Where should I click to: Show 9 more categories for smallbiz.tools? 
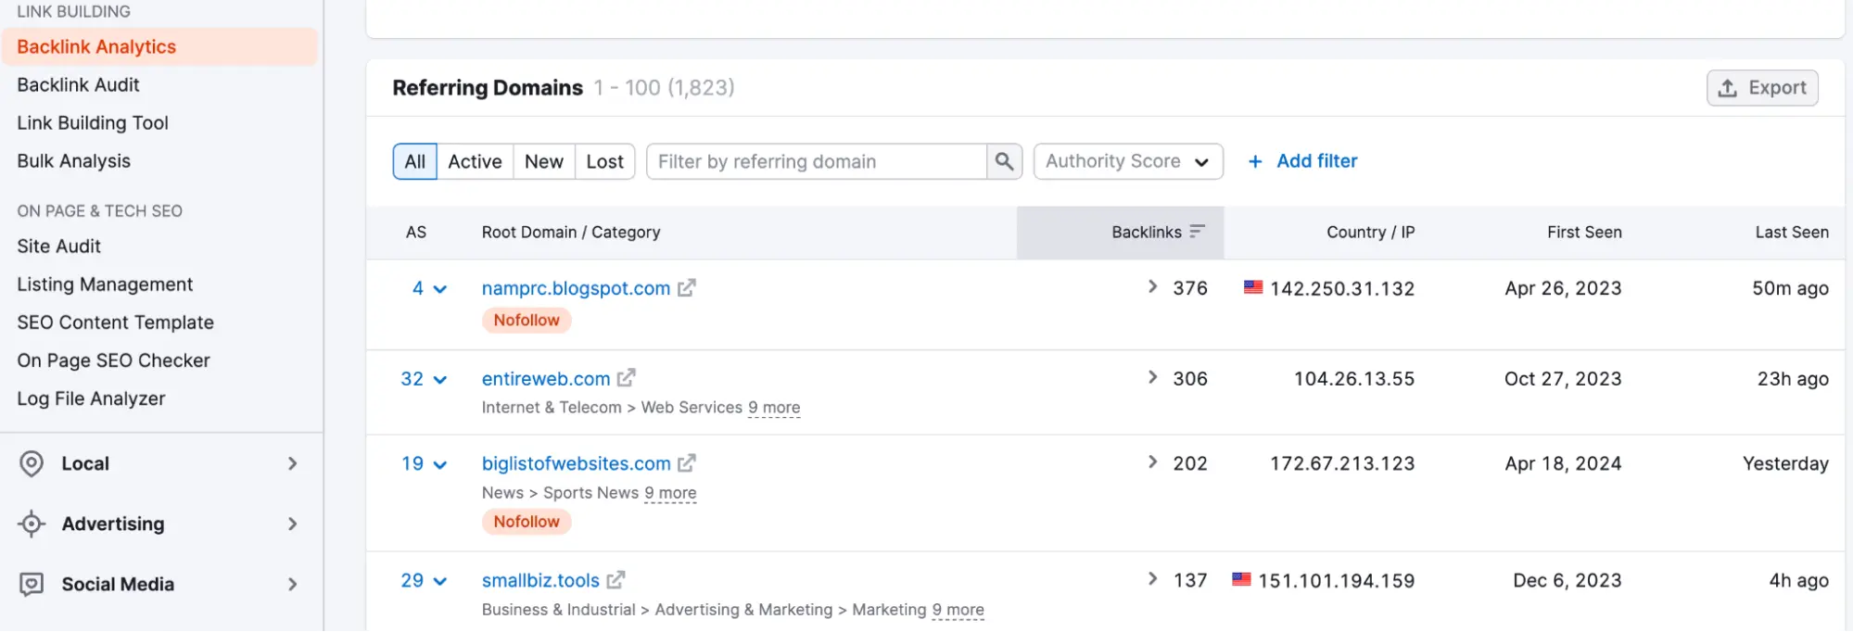pyautogui.click(x=958, y=610)
